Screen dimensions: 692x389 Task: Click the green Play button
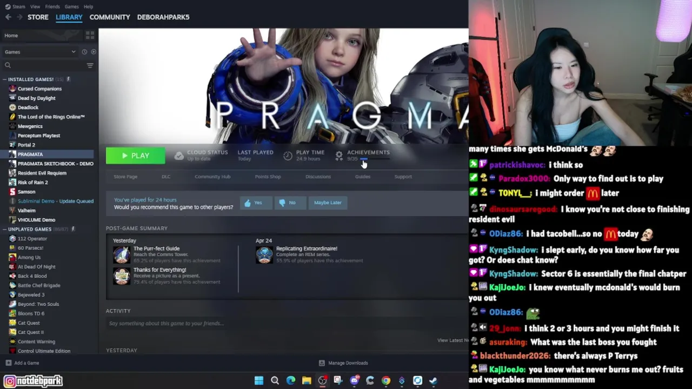pyautogui.click(x=135, y=156)
